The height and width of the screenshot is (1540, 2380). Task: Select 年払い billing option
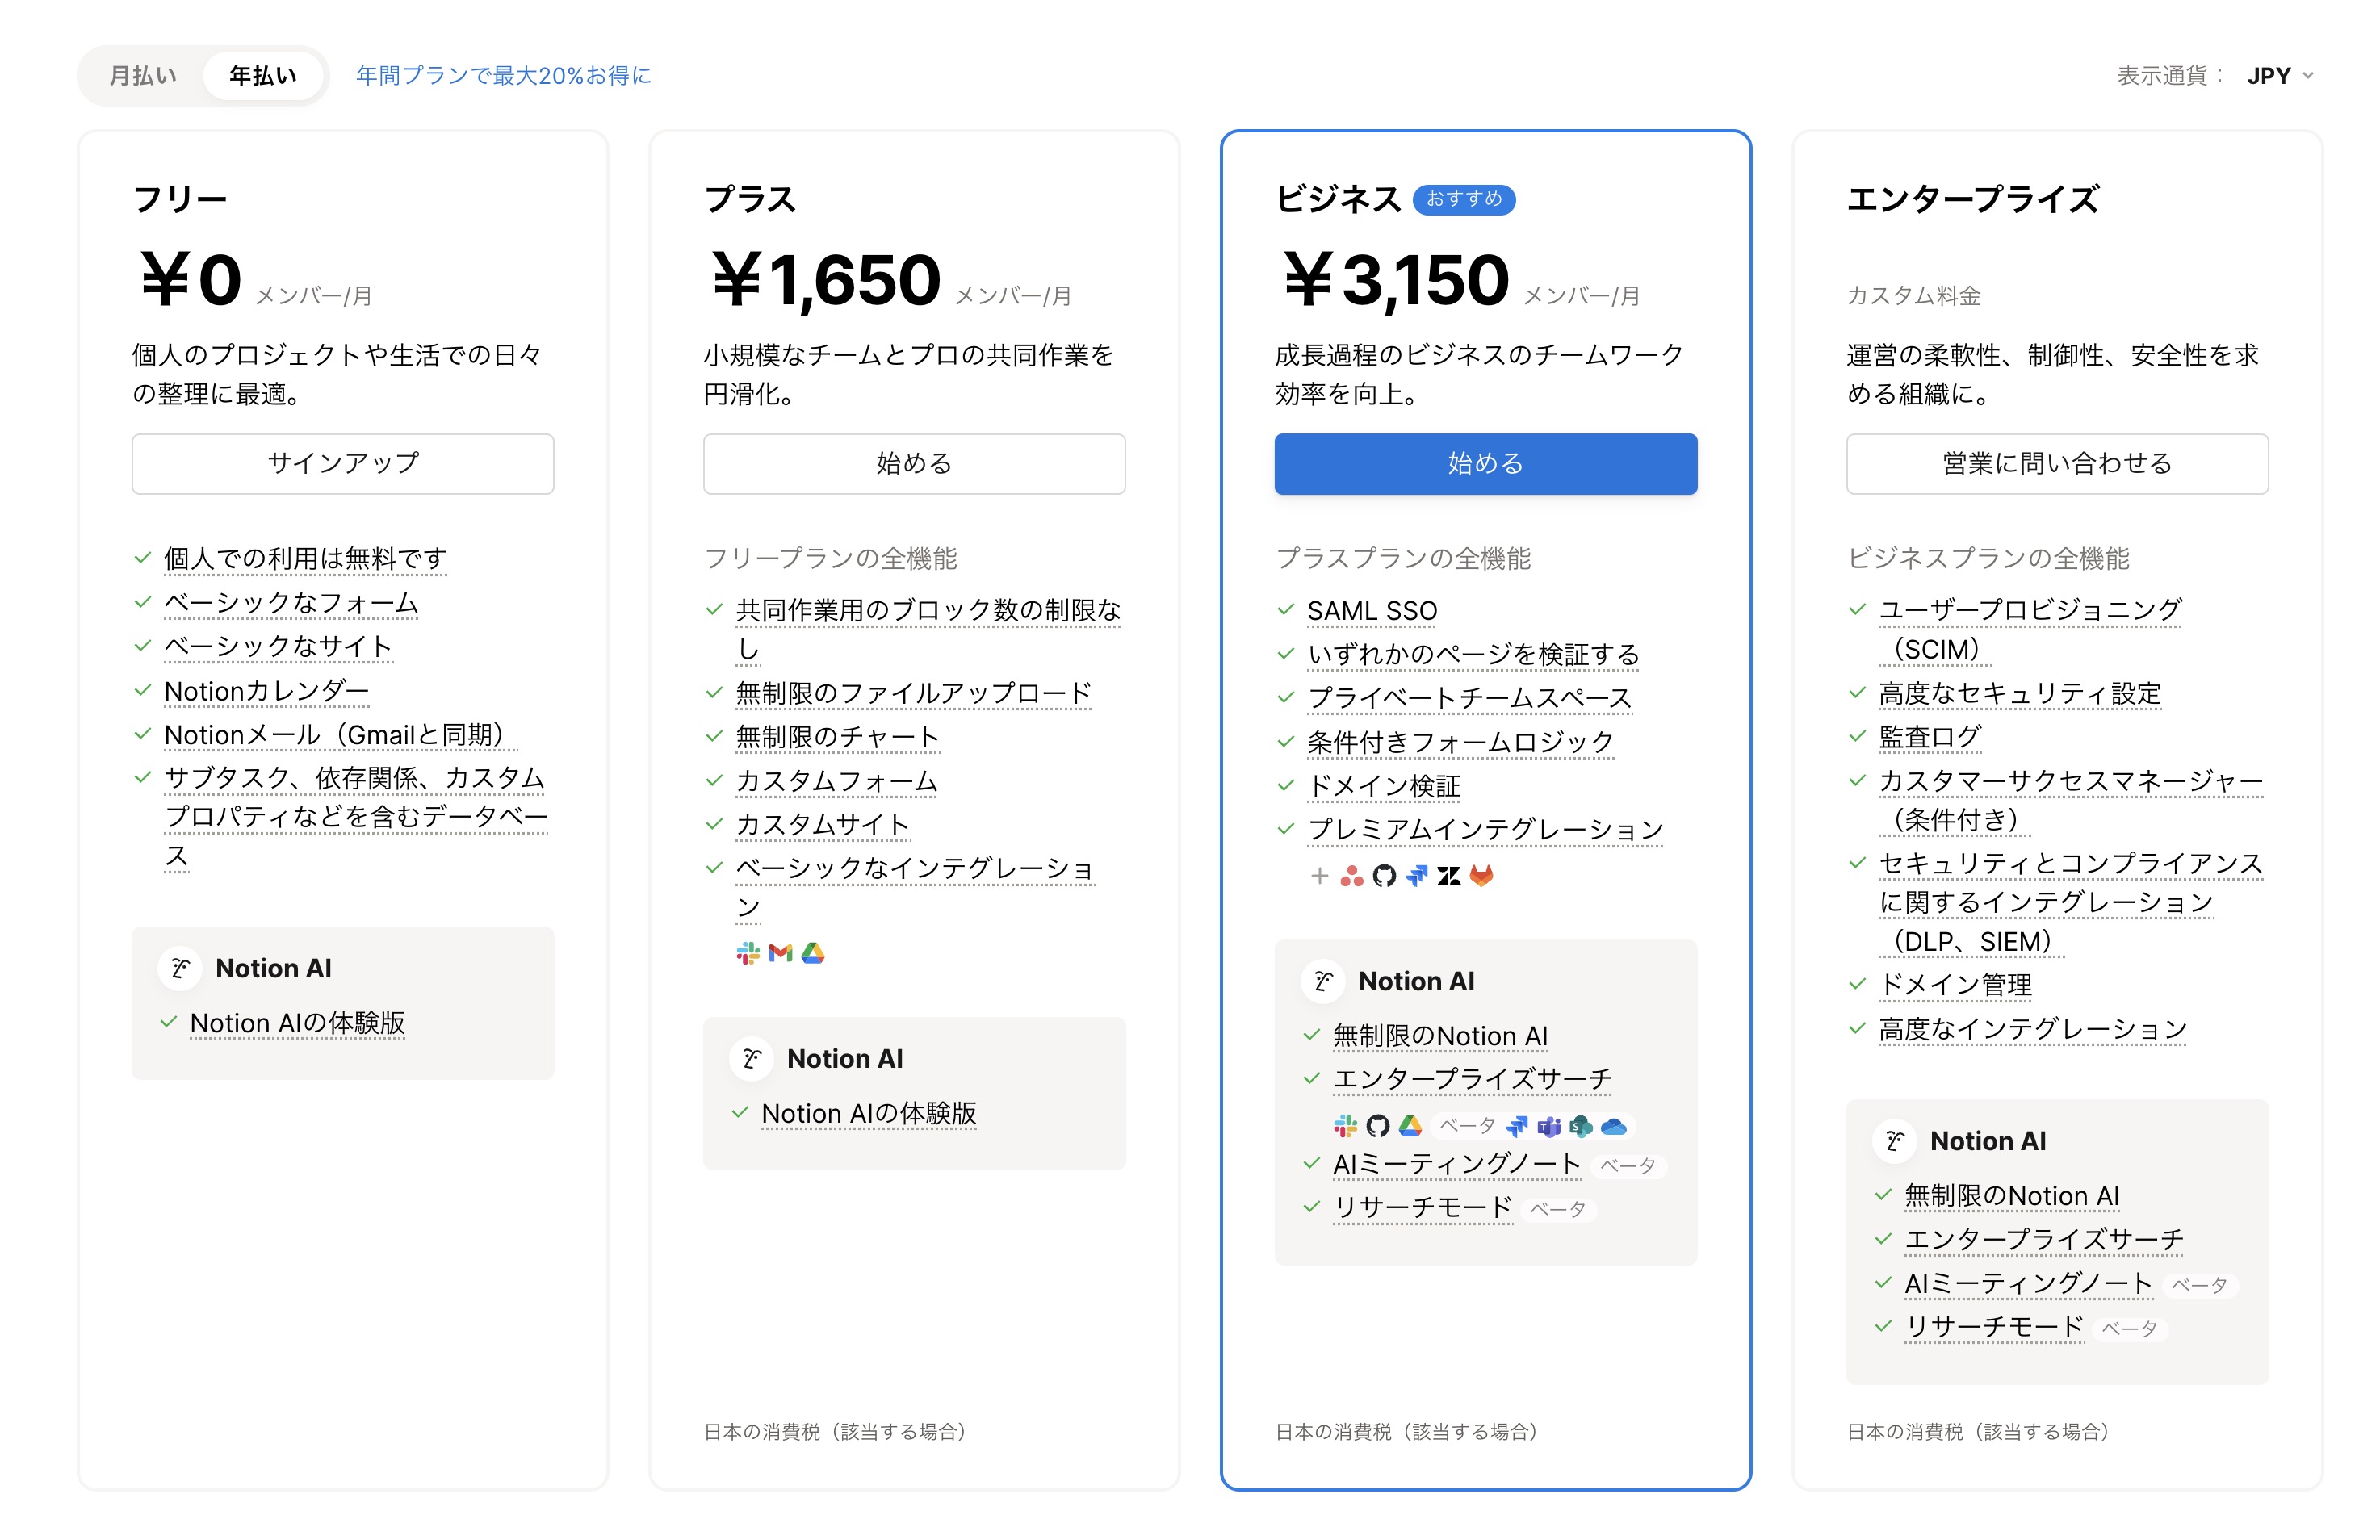click(263, 75)
